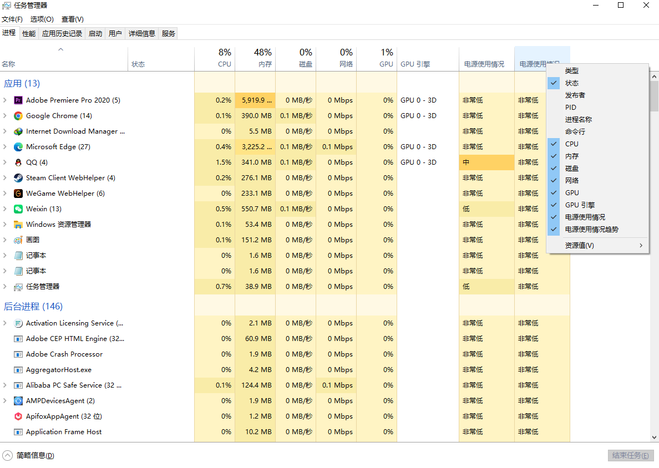Click the Adobe Premiere Pro 2020 icon

click(x=18, y=100)
